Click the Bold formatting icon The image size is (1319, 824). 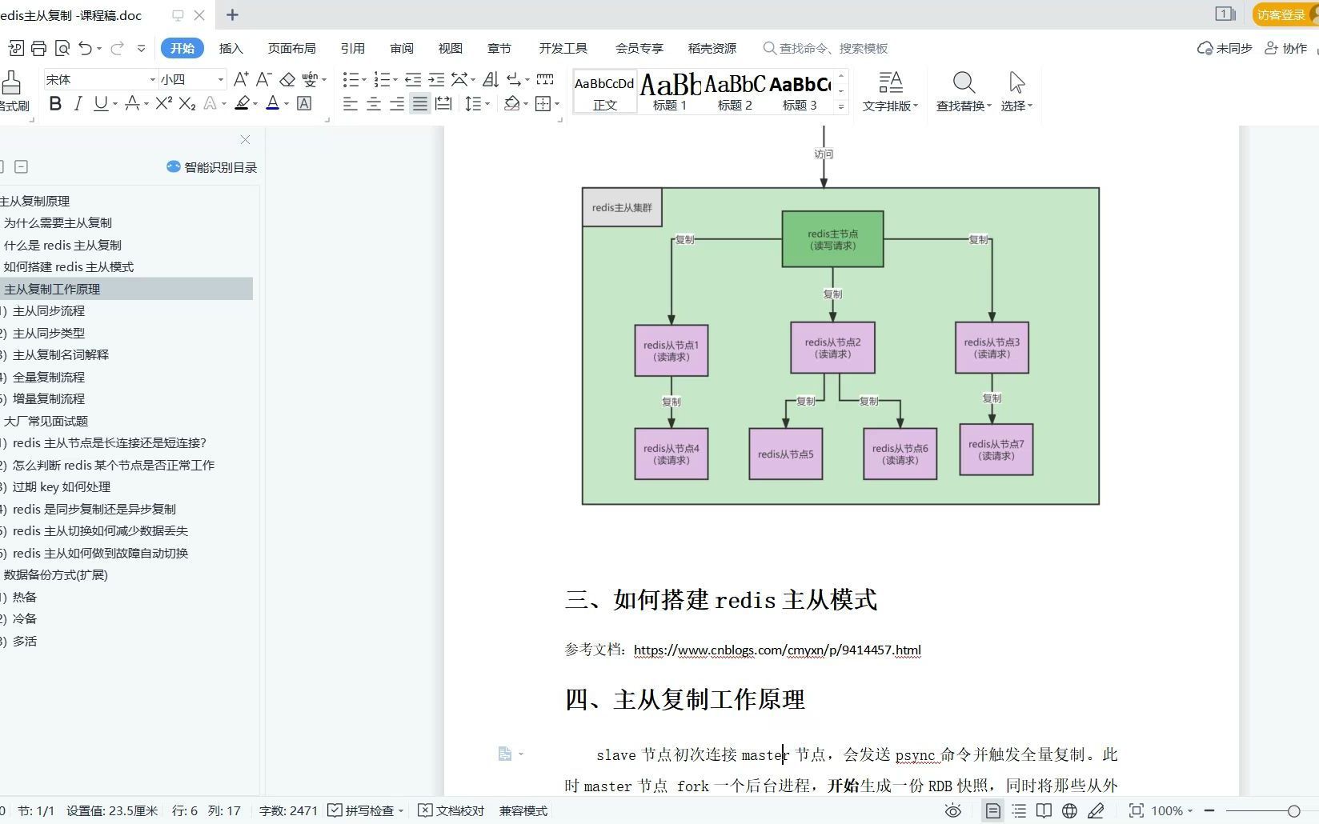point(55,103)
